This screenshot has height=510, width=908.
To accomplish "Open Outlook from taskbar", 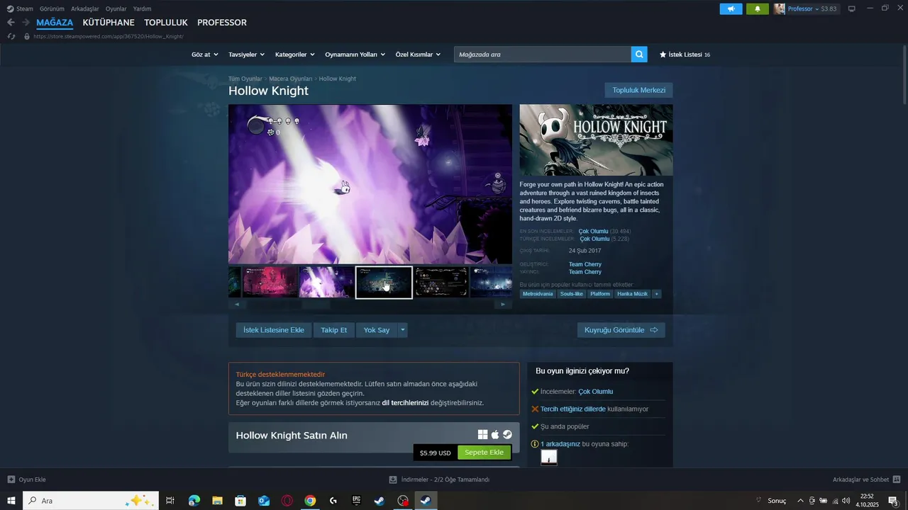I will point(264,501).
